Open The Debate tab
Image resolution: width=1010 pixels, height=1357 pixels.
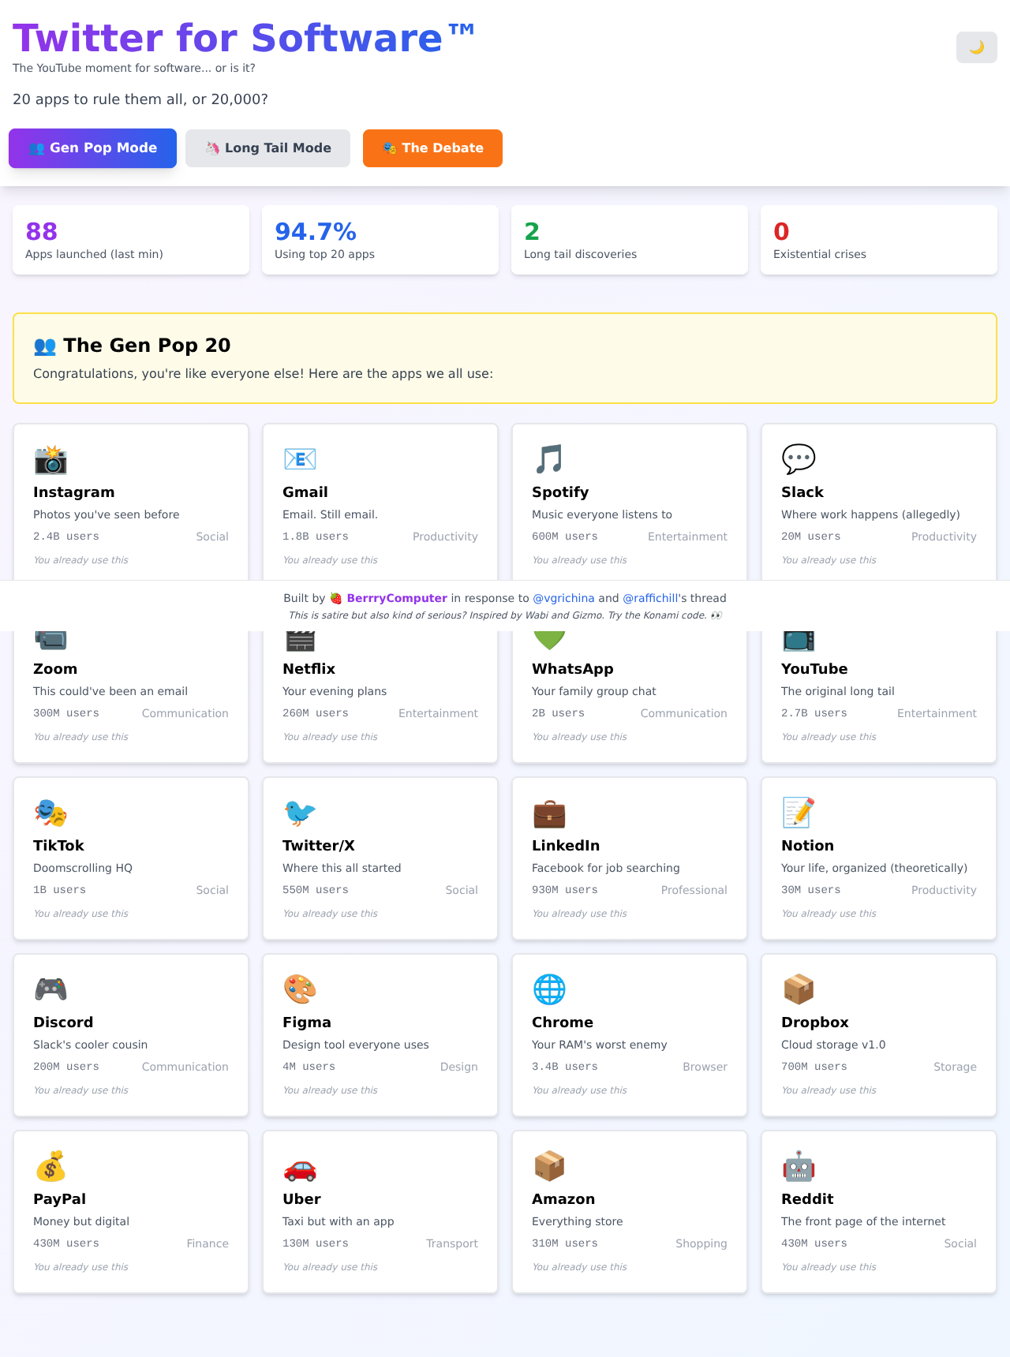click(432, 148)
